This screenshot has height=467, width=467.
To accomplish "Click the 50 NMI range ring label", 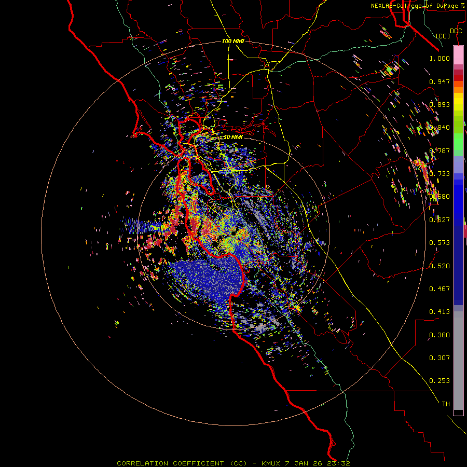I will pyautogui.click(x=233, y=137).
